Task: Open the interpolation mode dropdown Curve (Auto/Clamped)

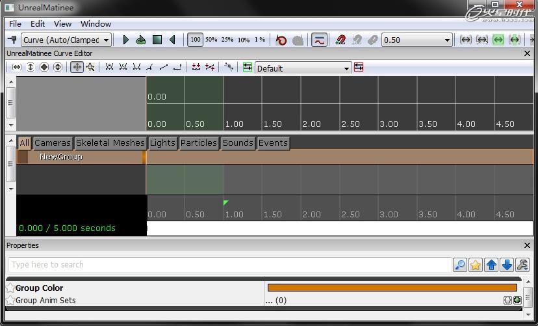Action: pos(66,40)
